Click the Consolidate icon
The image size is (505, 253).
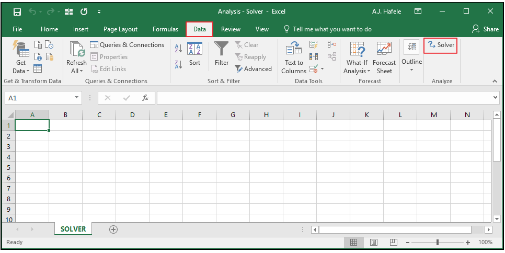[332, 44]
